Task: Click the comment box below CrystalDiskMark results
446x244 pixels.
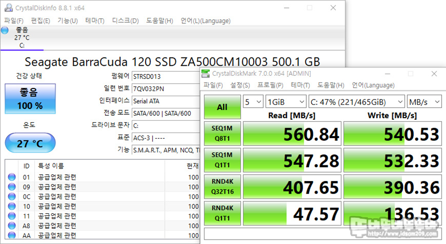Action: [323, 234]
